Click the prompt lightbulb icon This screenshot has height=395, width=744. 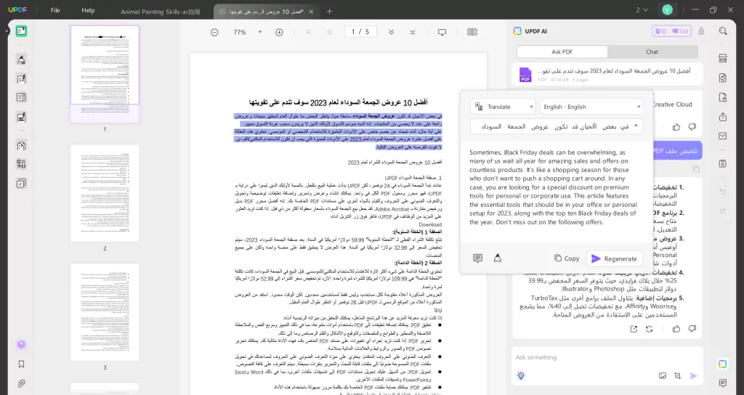tap(521, 375)
